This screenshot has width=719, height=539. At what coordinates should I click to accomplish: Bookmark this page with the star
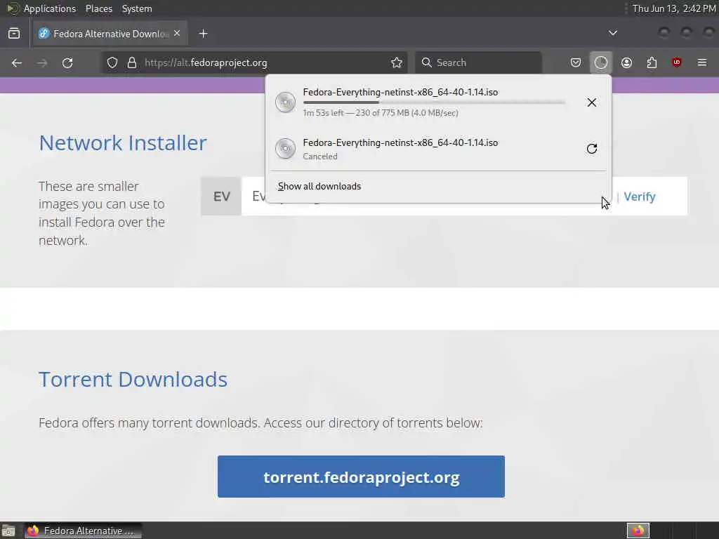point(397,62)
